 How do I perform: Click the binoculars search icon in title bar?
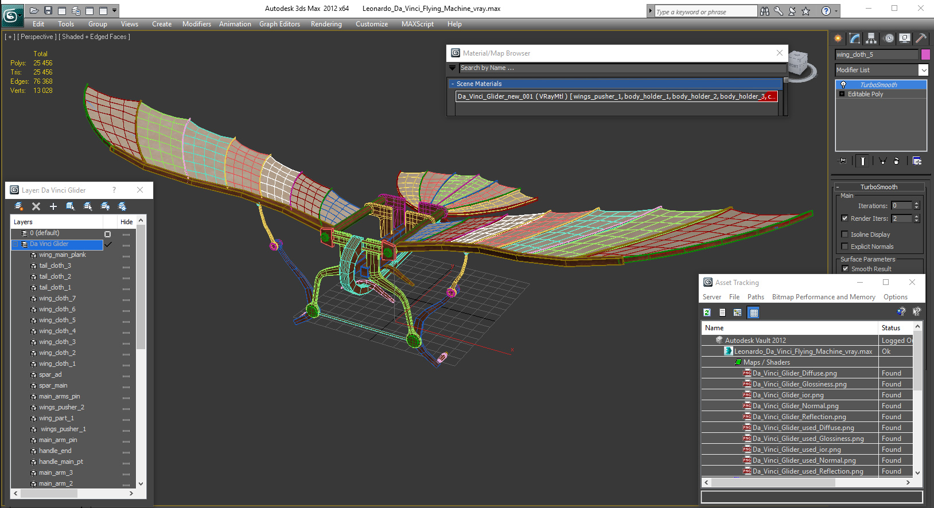click(x=765, y=11)
